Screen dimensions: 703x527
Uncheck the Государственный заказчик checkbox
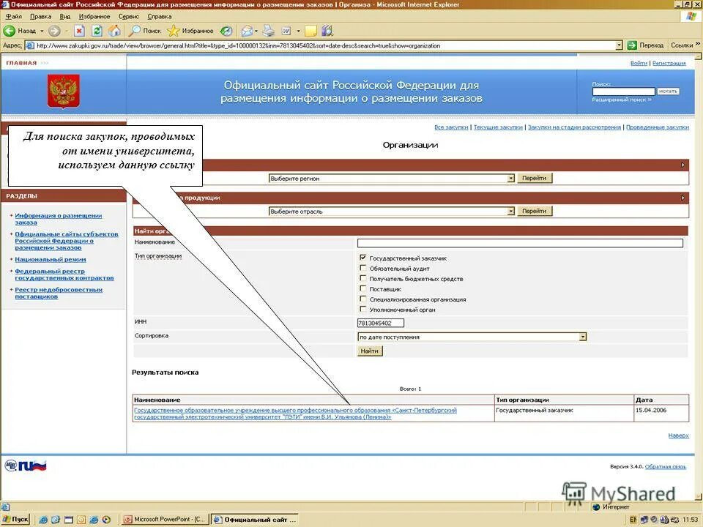(362, 257)
